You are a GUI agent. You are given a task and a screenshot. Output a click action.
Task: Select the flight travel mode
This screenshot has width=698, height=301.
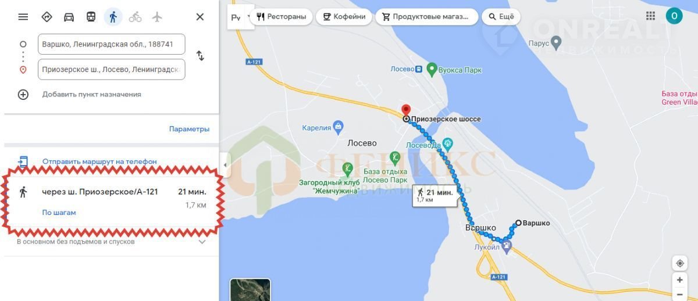click(157, 17)
